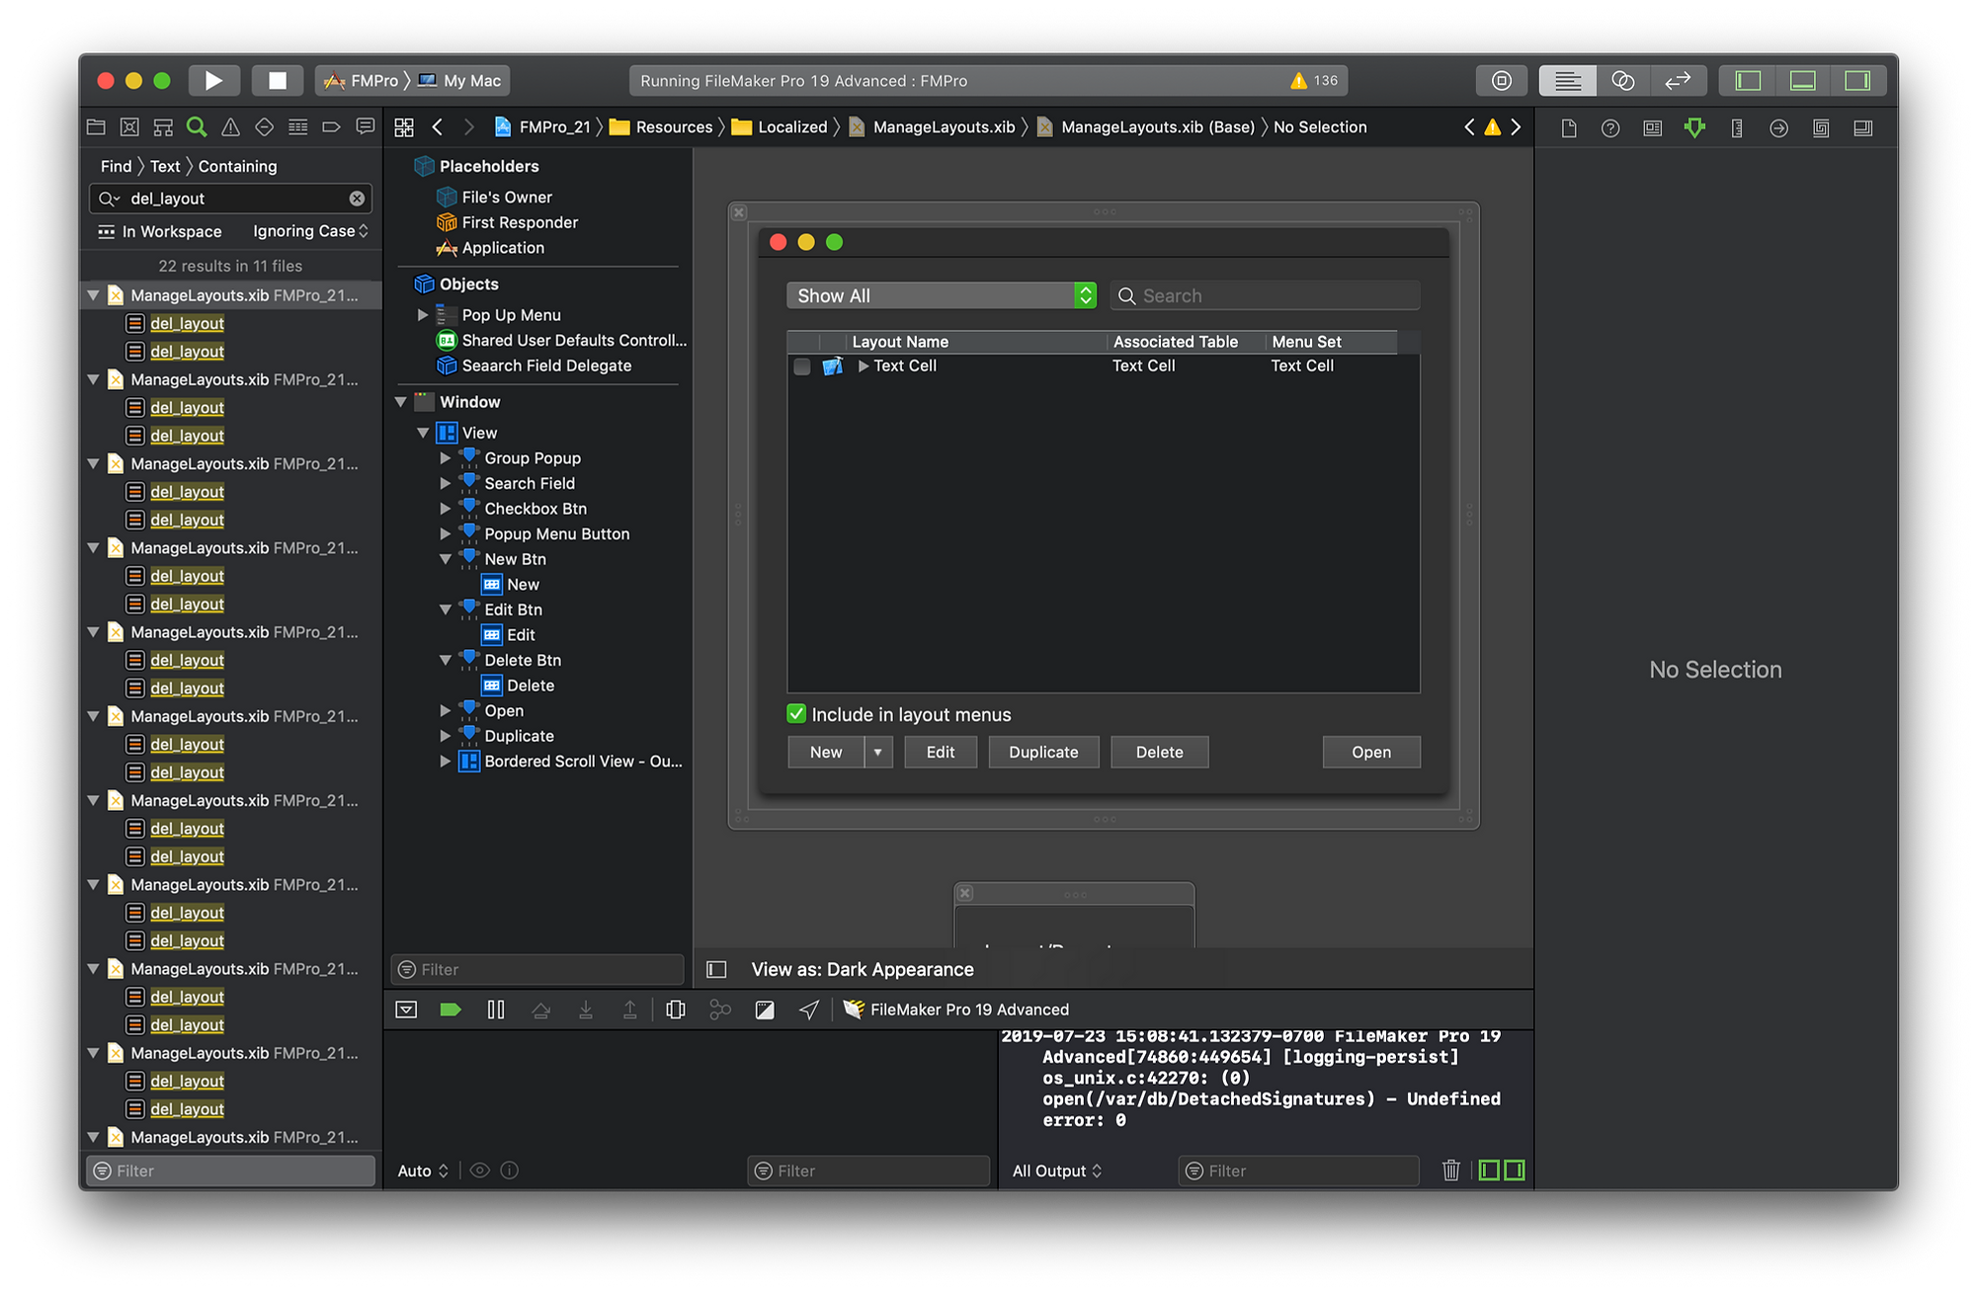Click the Edit button in the canvas

941,752
